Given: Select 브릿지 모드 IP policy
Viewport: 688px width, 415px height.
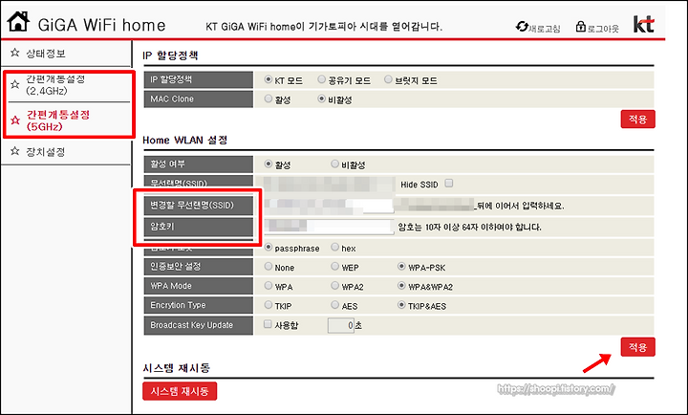Looking at the screenshot, I should pos(388,79).
